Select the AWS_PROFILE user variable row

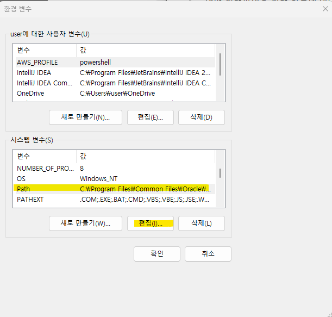(115, 63)
